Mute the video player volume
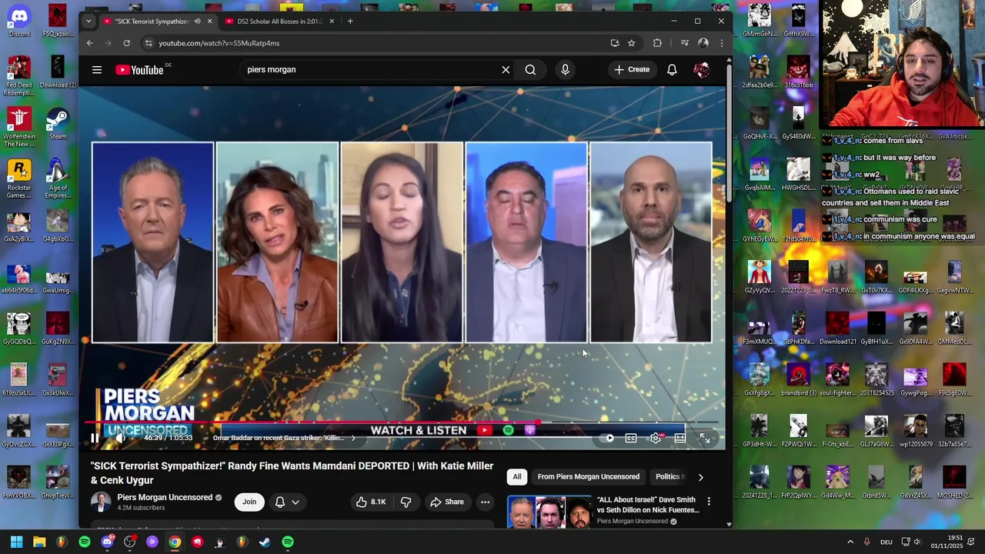 [x=120, y=438]
